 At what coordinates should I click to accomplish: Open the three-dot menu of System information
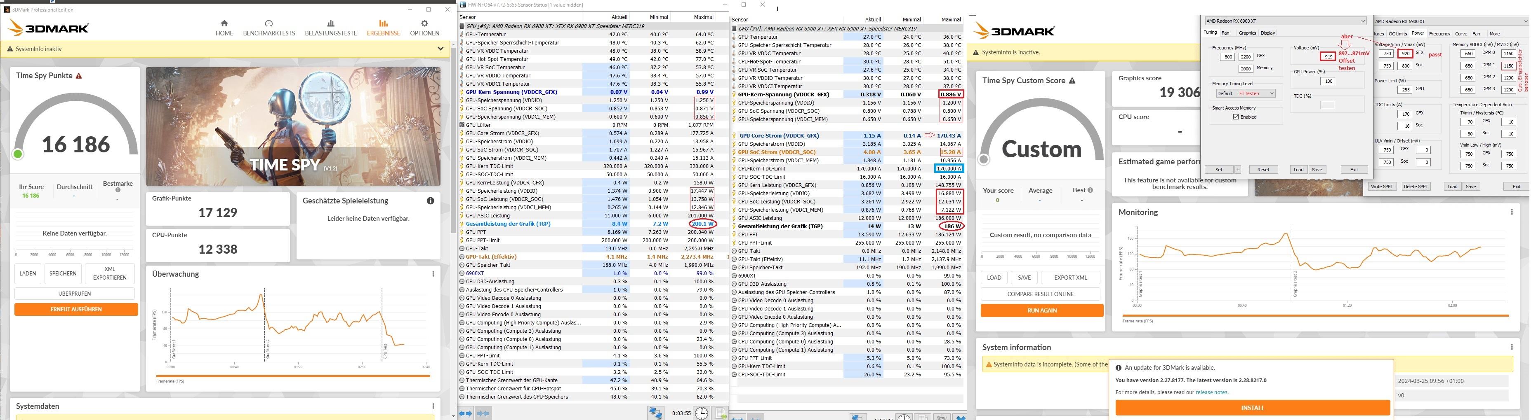coord(1512,347)
